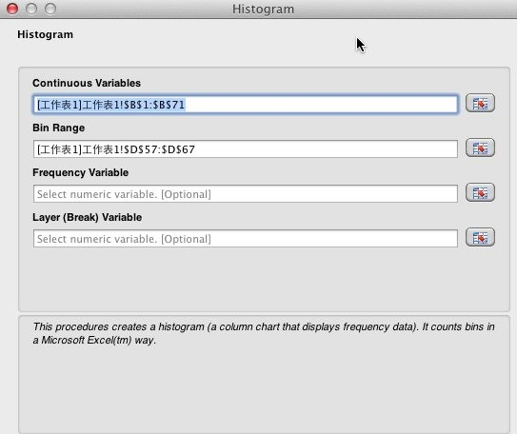
Task: Click into the Continuous Variables input field
Action: 246,105
